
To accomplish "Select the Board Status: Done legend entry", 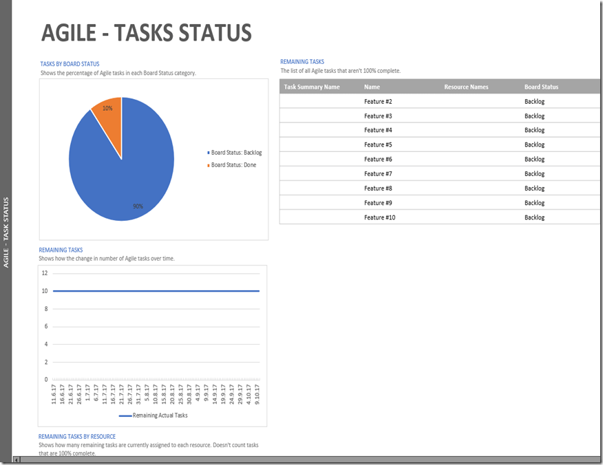I will click(233, 165).
